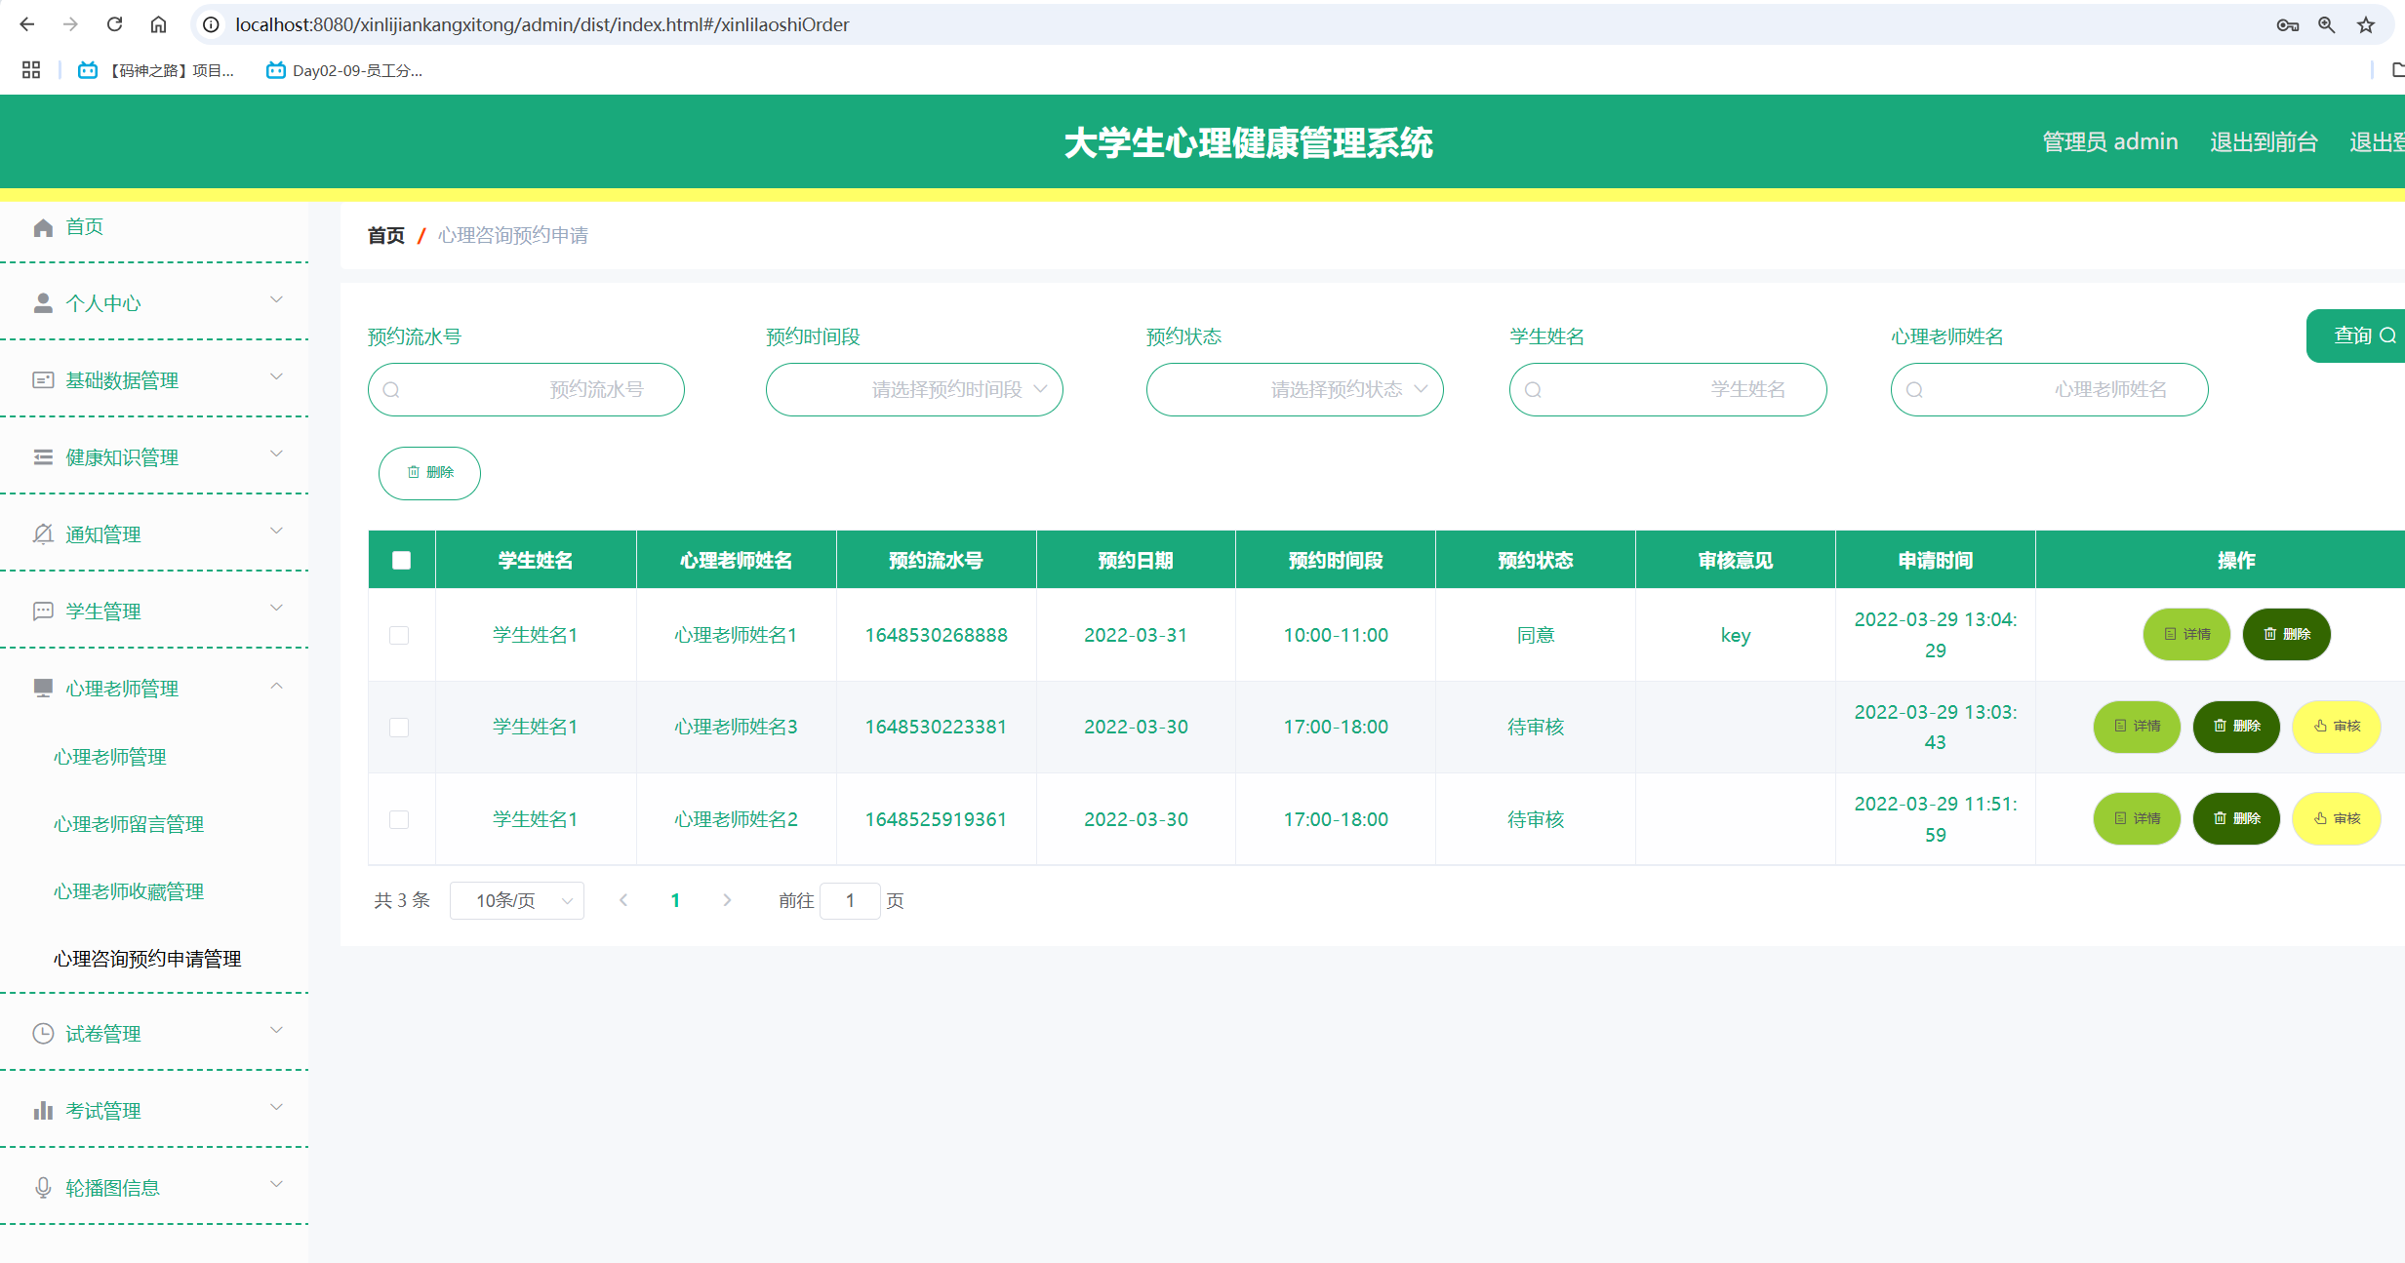
Task: Click the 学生姓名 search input field
Action: pyautogui.click(x=1667, y=390)
